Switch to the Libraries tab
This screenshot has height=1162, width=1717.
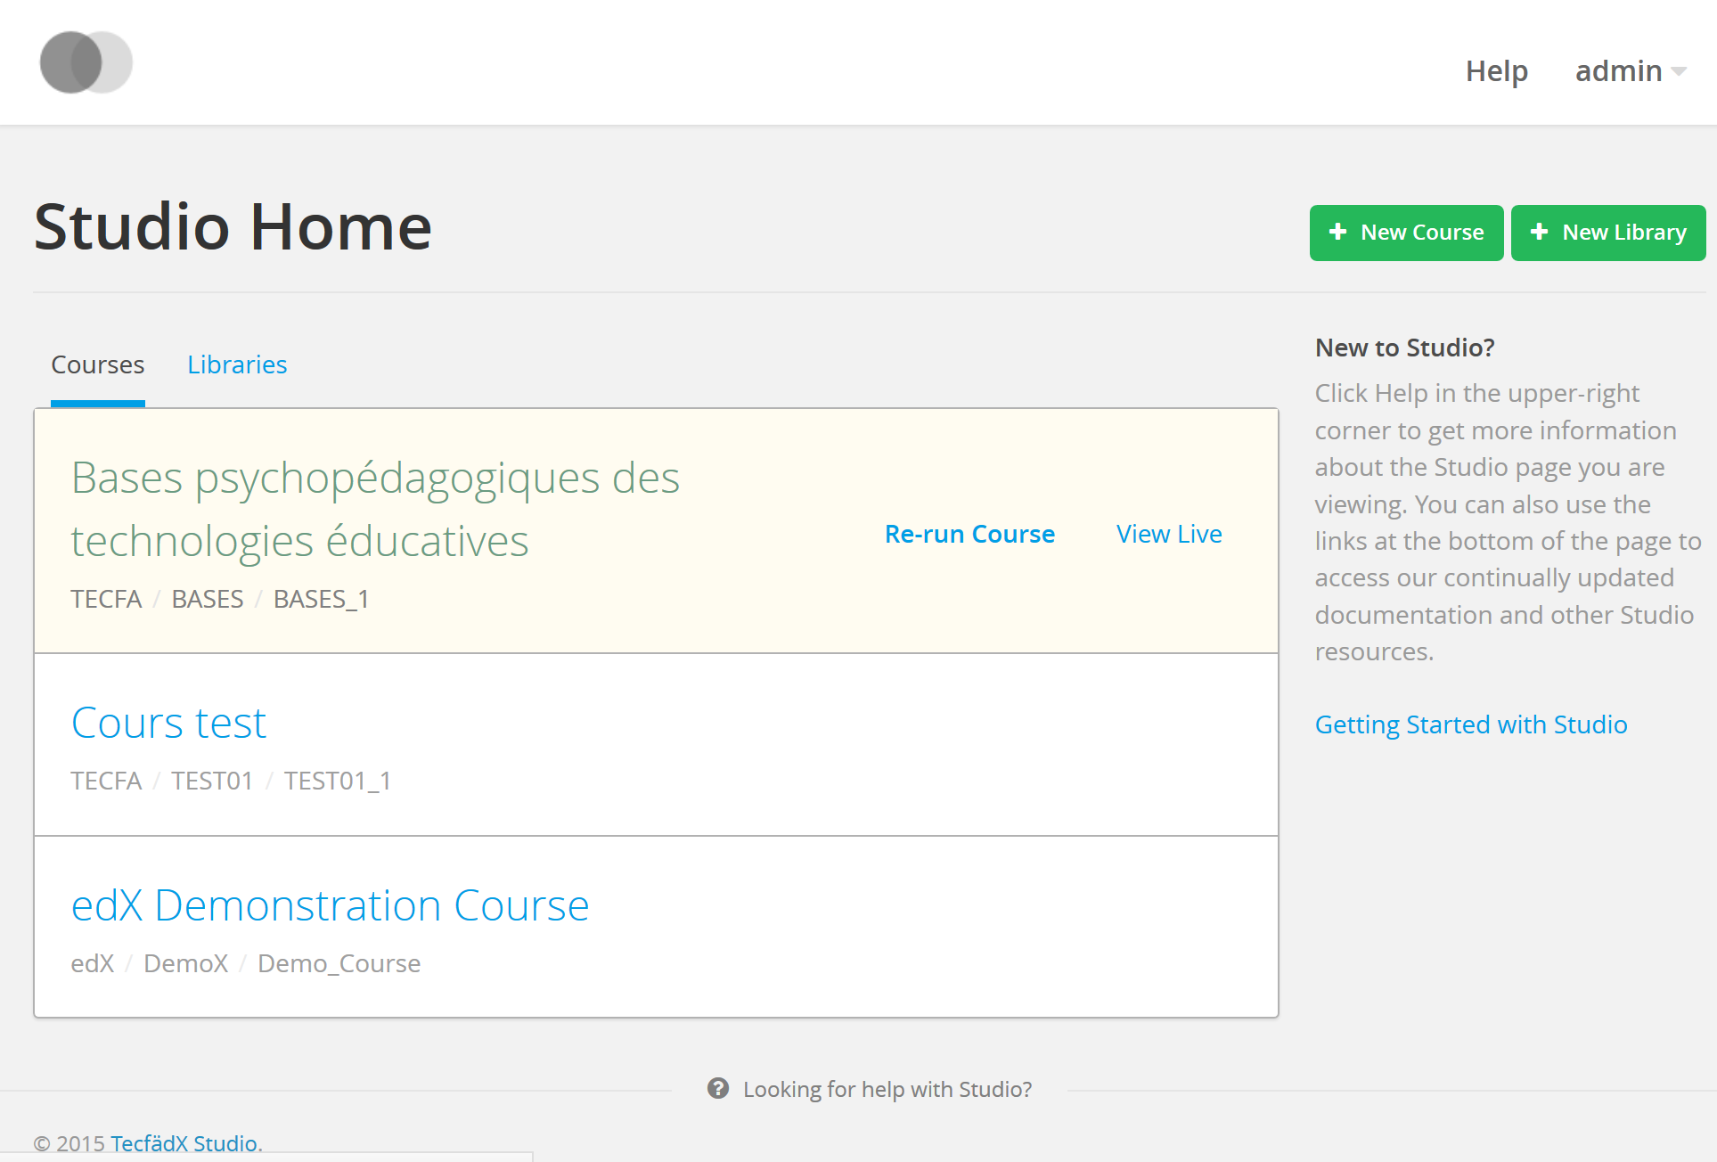tap(237, 364)
